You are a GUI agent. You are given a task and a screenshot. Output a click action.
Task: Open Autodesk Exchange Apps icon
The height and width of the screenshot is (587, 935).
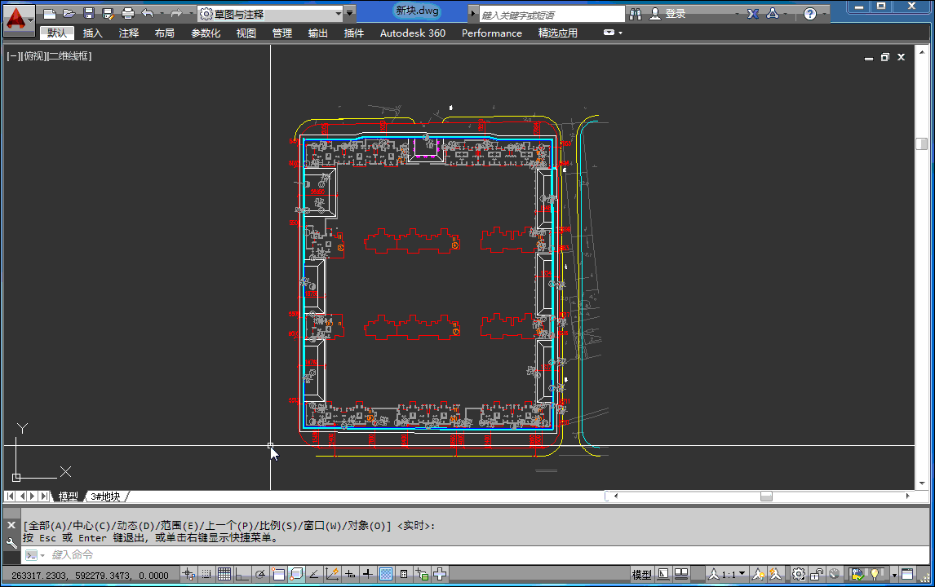tap(753, 13)
